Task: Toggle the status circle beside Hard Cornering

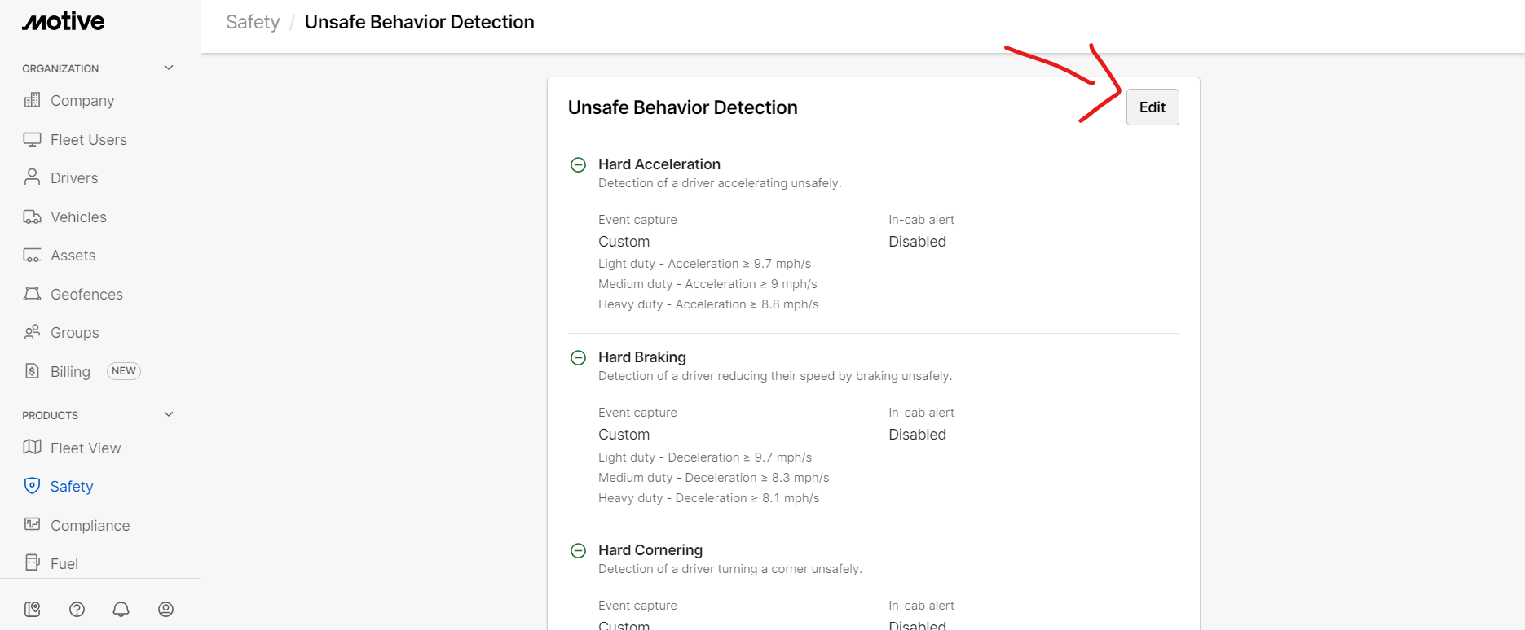Action: pyautogui.click(x=578, y=550)
